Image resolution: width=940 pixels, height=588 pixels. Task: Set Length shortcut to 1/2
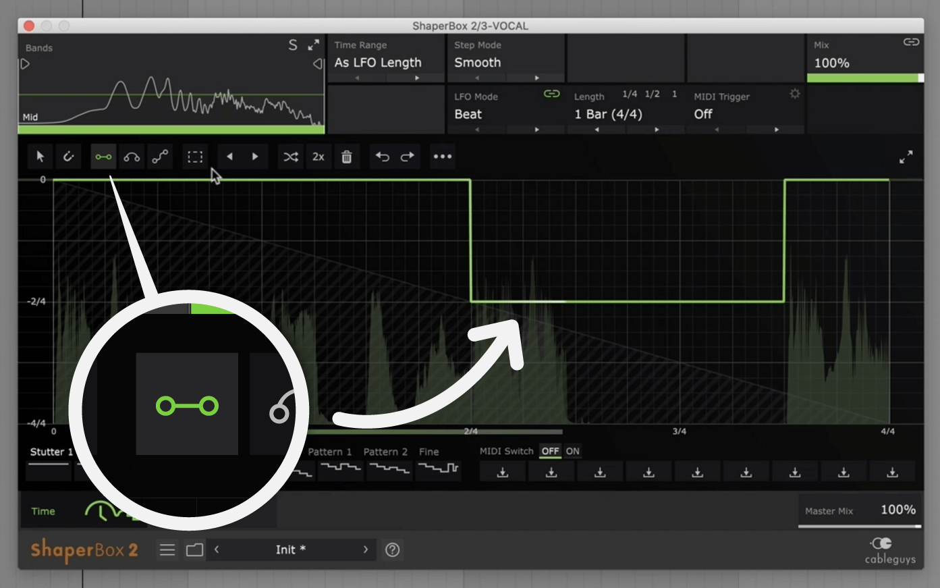coord(653,94)
